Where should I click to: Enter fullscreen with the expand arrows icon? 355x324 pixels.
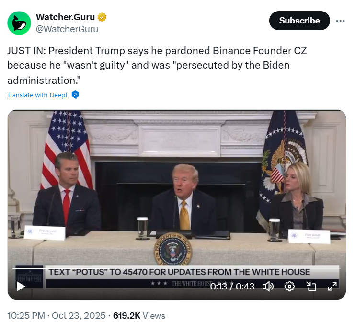[332, 286]
